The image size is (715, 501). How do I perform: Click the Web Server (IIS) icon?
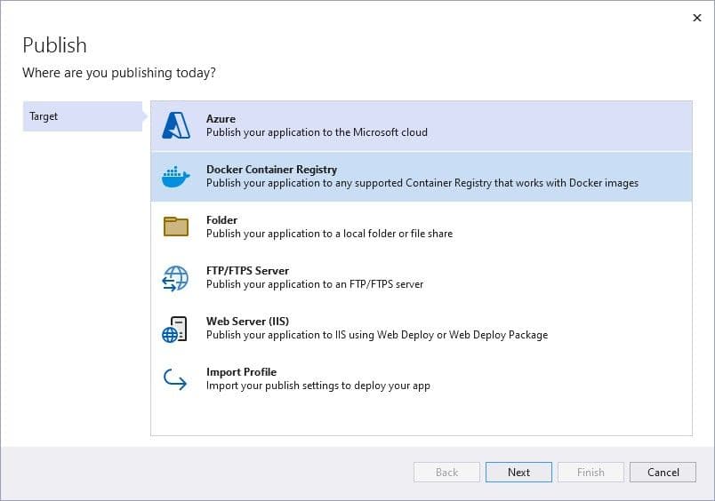tap(175, 329)
